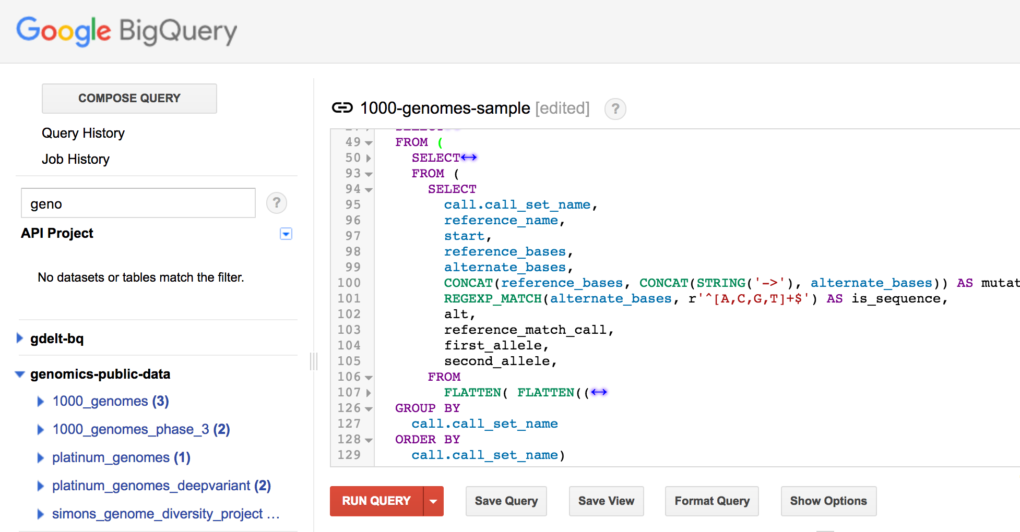Collapse code fold at line 94
Image resolution: width=1020 pixels, height=532 pixels.
[x=369, y=190]
